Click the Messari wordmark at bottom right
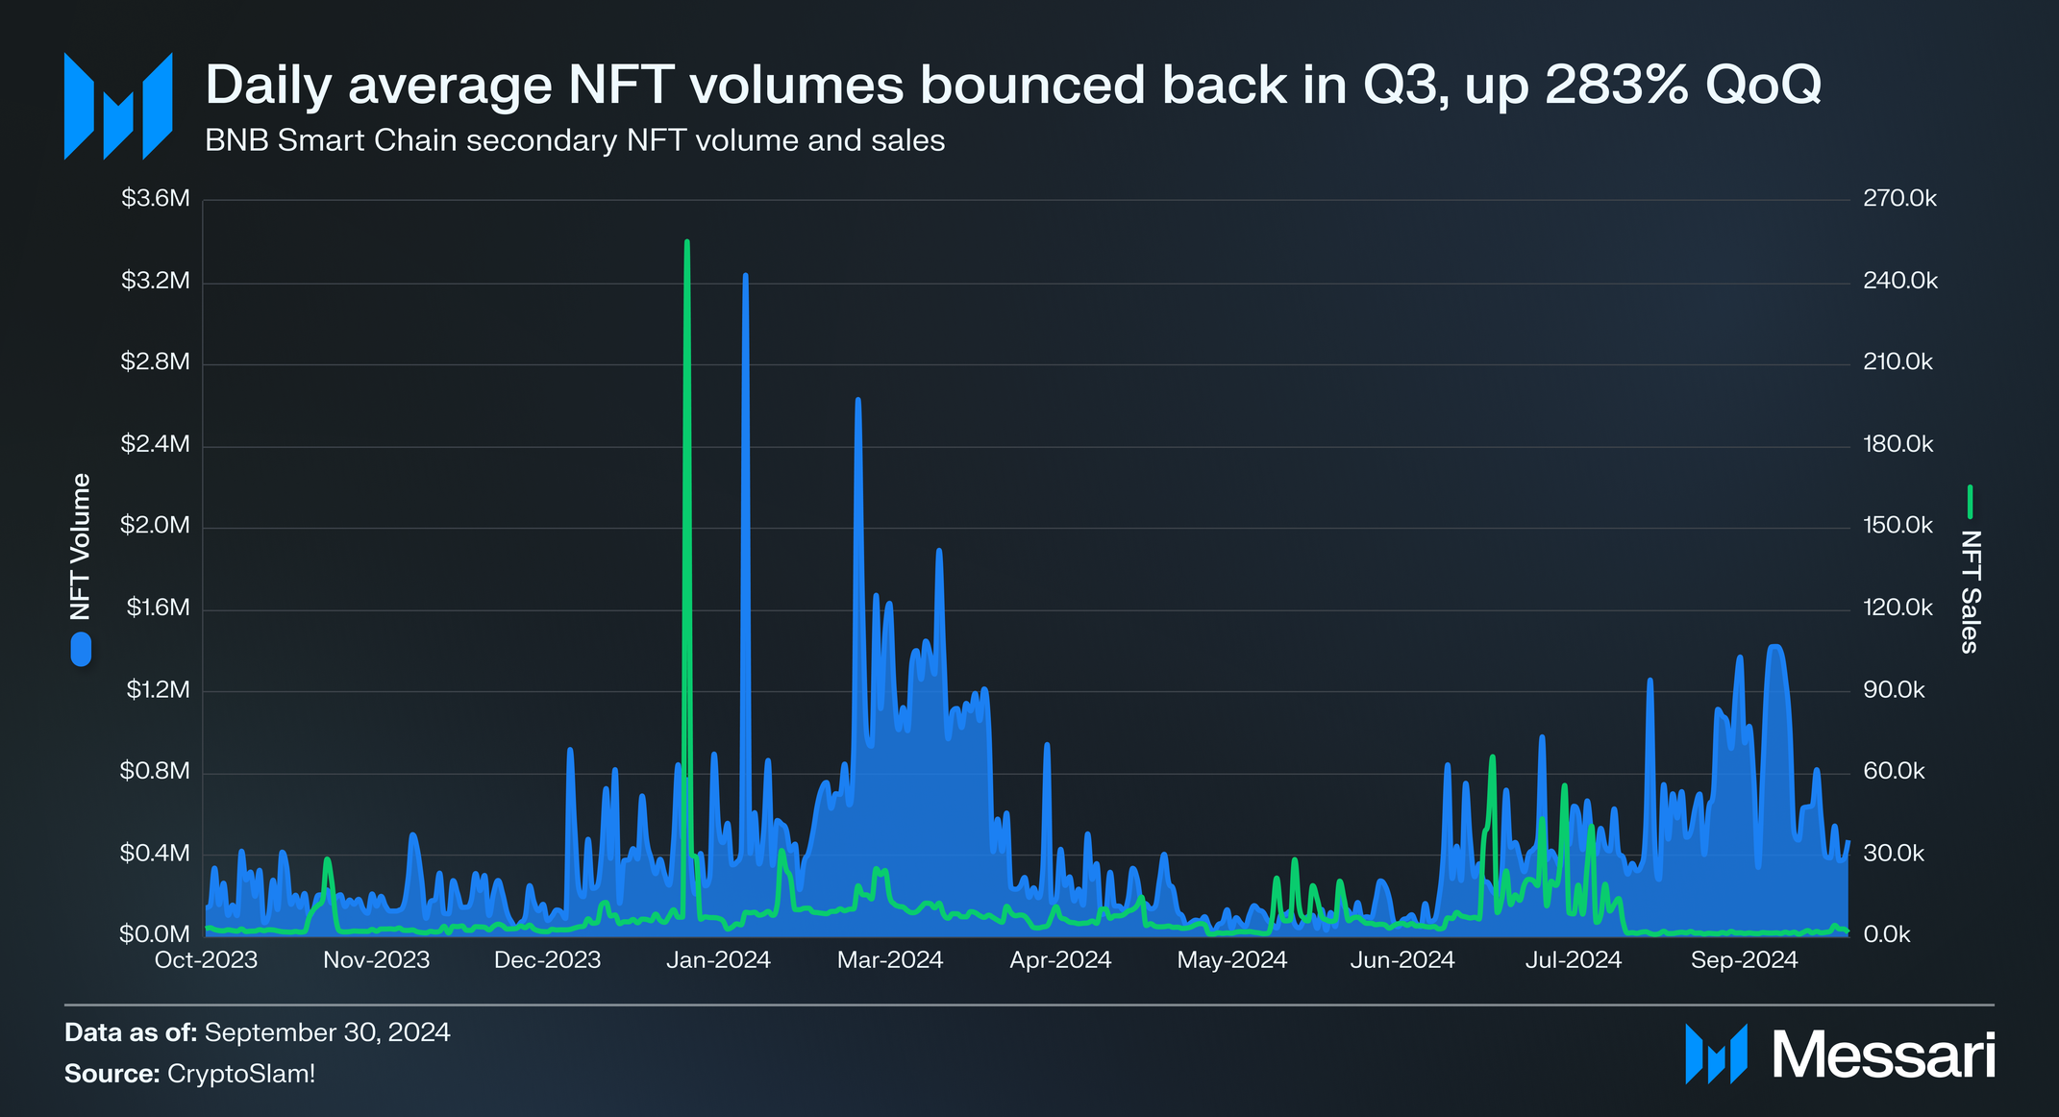The height and width of the screenshot is (1117, 2059). [x=1883, y=1055]
